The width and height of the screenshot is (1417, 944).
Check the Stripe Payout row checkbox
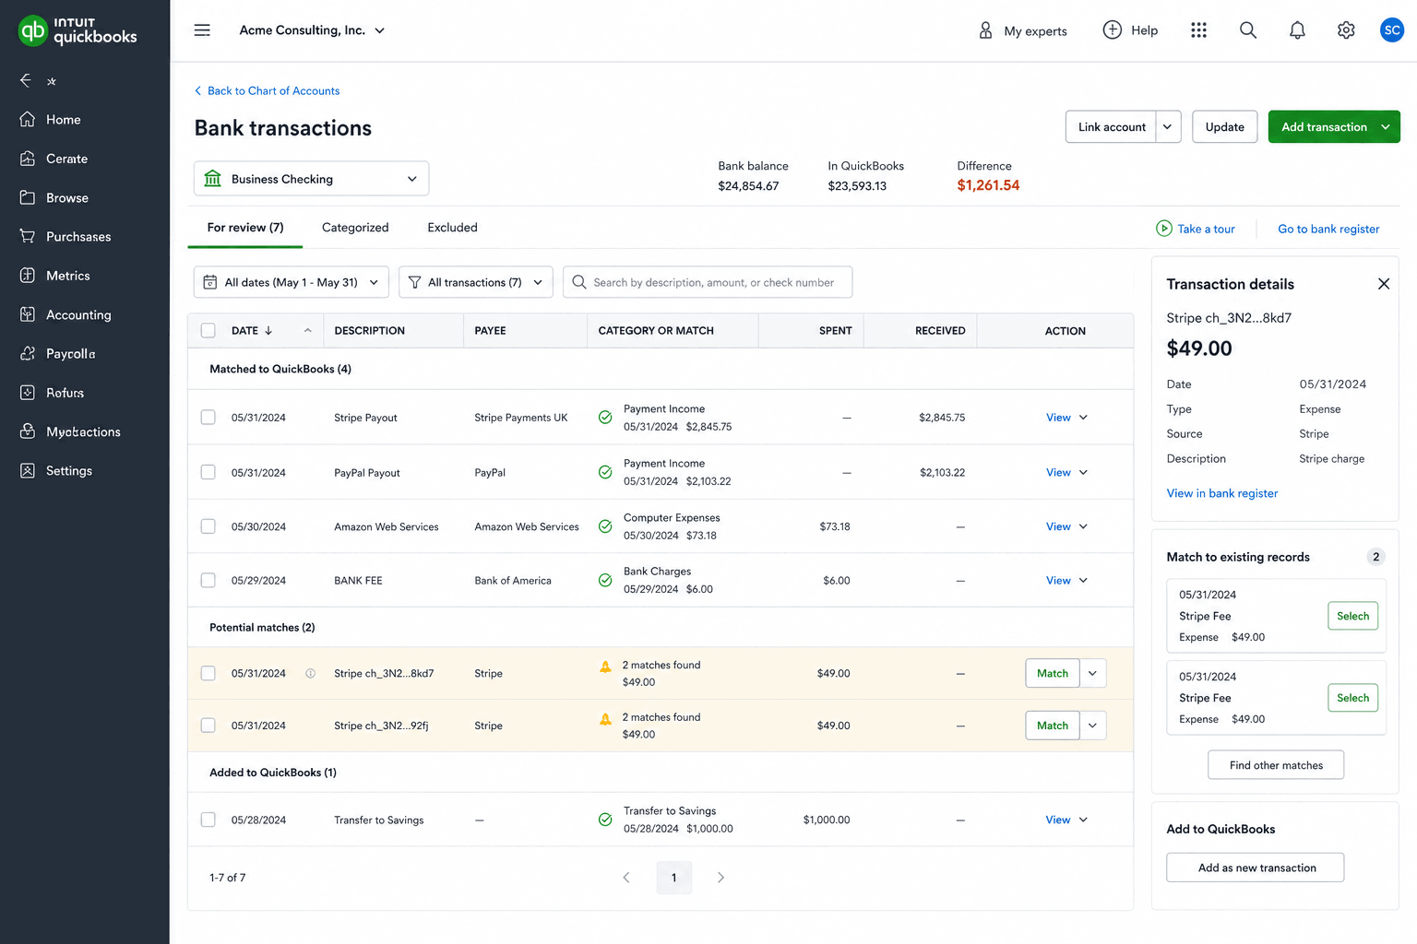[x=208, y=417]
